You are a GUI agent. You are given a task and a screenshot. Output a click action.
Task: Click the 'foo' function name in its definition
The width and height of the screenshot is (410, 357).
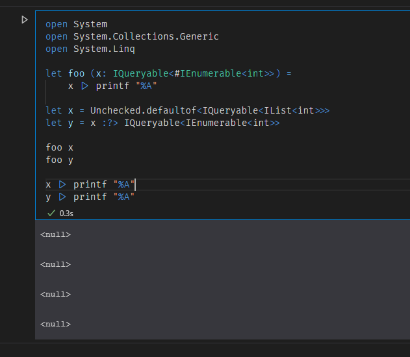76,73
